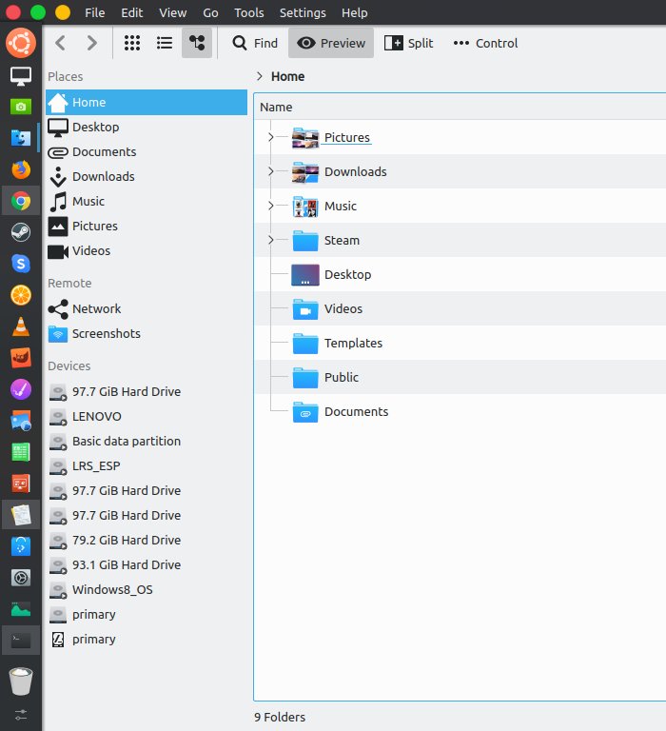
Task: Click the Forward navigation arrow
Action: coord(91,43)
